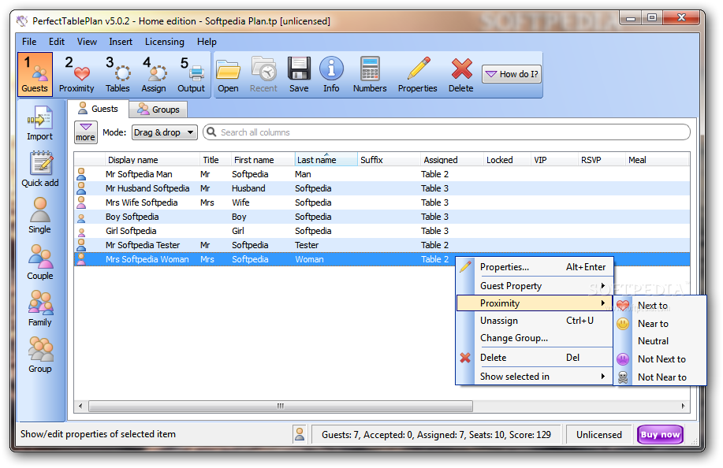This screenshot has width=723, height=468.
Task: Choose Not Near to skull option
Action: pos(662,377)
